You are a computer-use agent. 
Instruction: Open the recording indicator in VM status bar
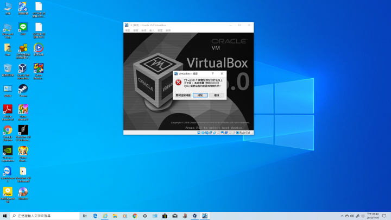click(x=226, y=133)
